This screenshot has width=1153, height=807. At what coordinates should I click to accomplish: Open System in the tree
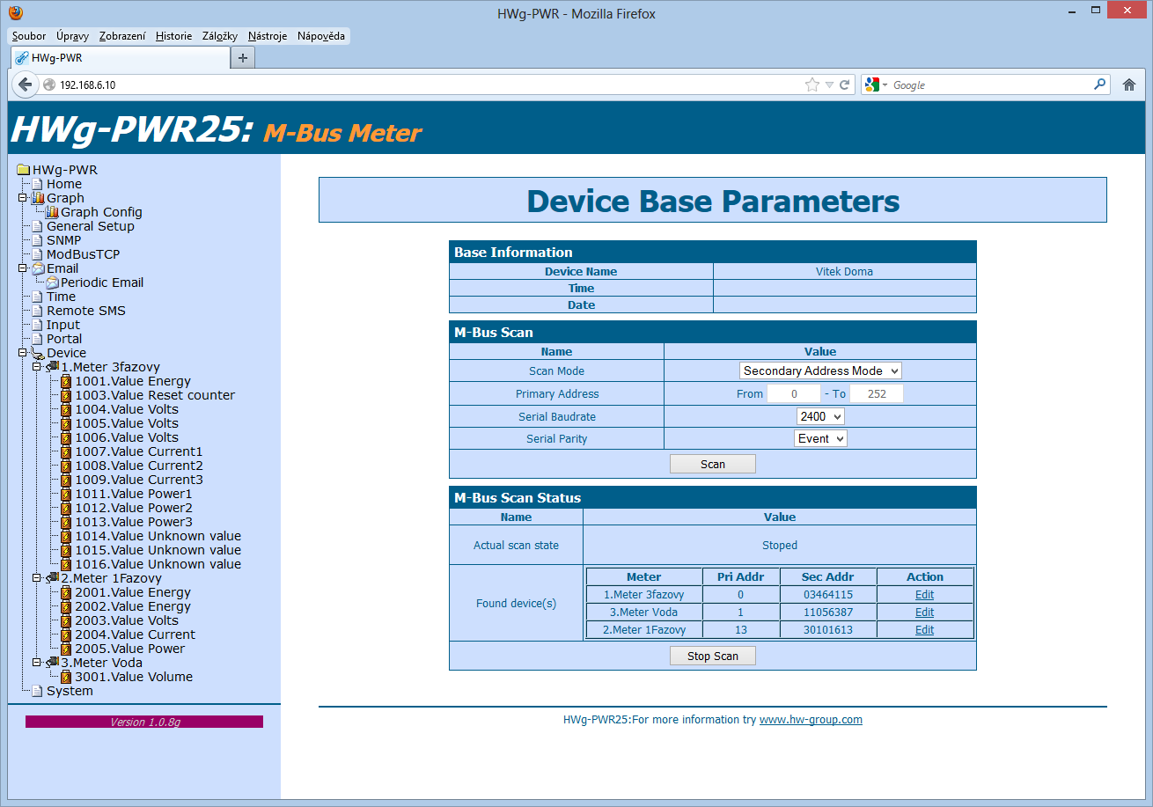[70, 691]
